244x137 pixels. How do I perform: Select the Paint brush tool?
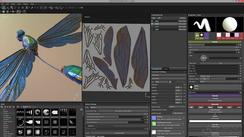click(4, 7)
